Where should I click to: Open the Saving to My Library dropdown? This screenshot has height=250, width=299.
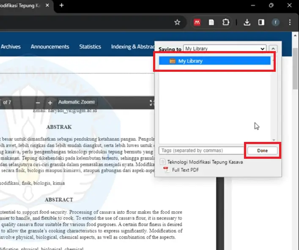tap(225, 49)
